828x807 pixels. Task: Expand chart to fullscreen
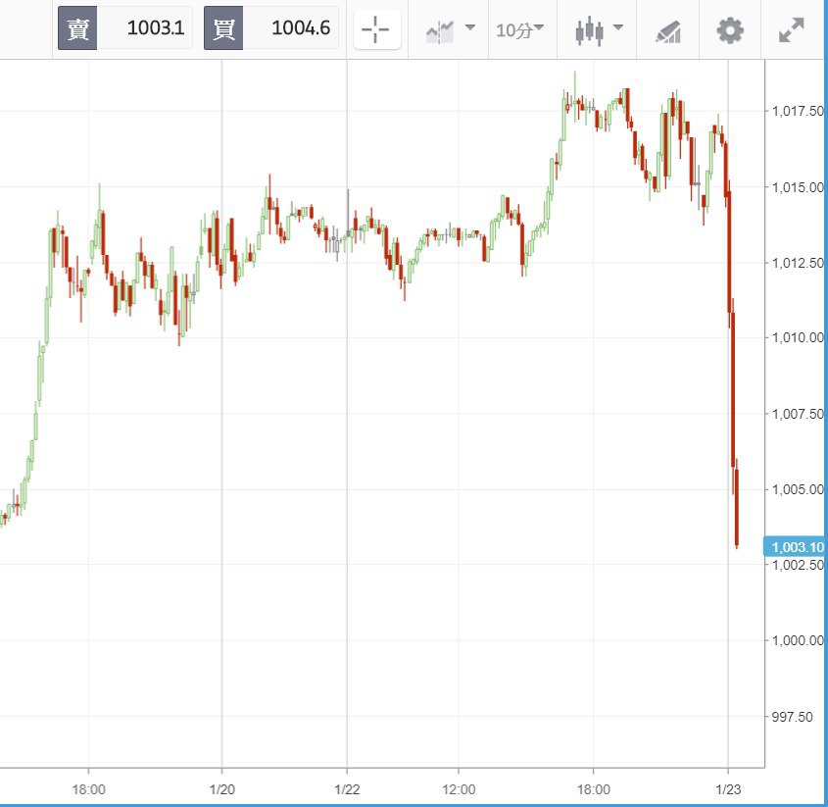(791, 30)
